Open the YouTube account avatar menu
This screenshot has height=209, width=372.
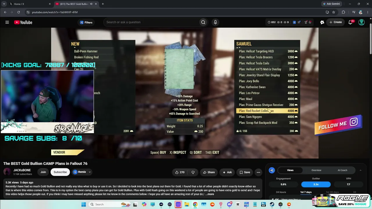pos(362,22)
